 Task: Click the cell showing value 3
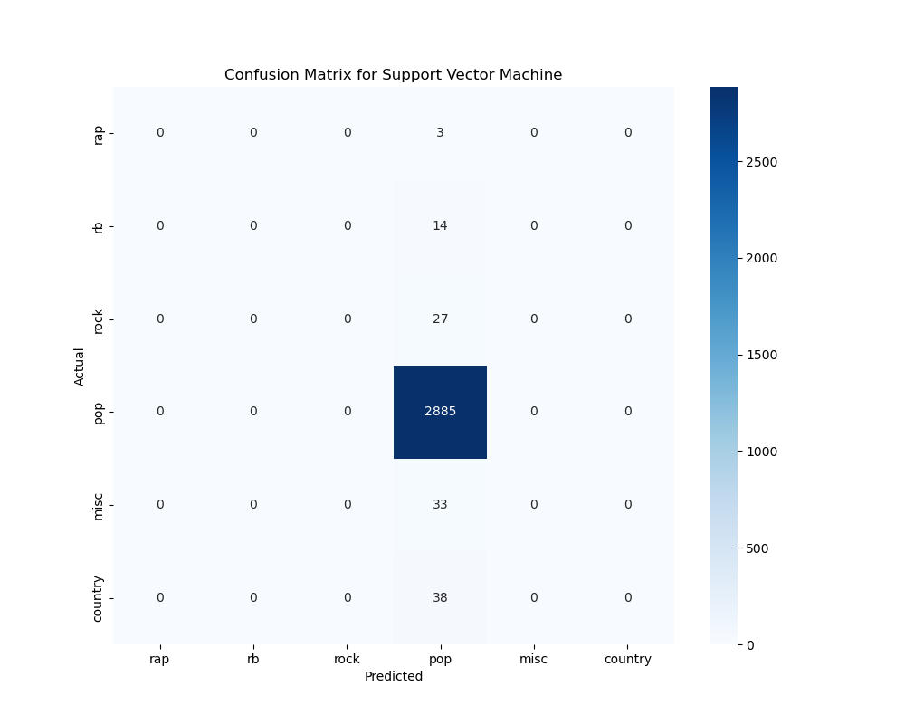(440, 132)
